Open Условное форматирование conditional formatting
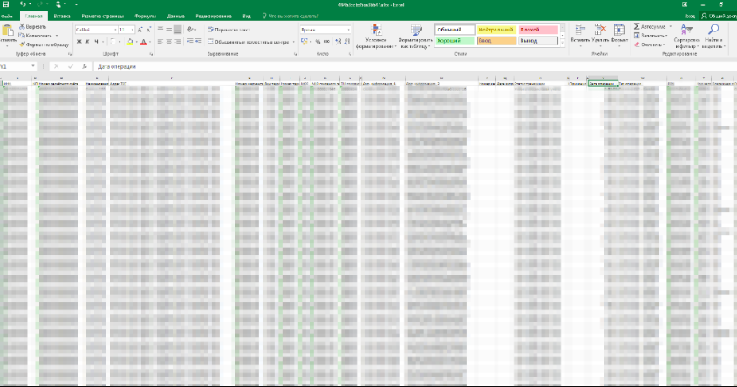The height and width of the screenshot is (387, 737). click(x=376, y=37)
